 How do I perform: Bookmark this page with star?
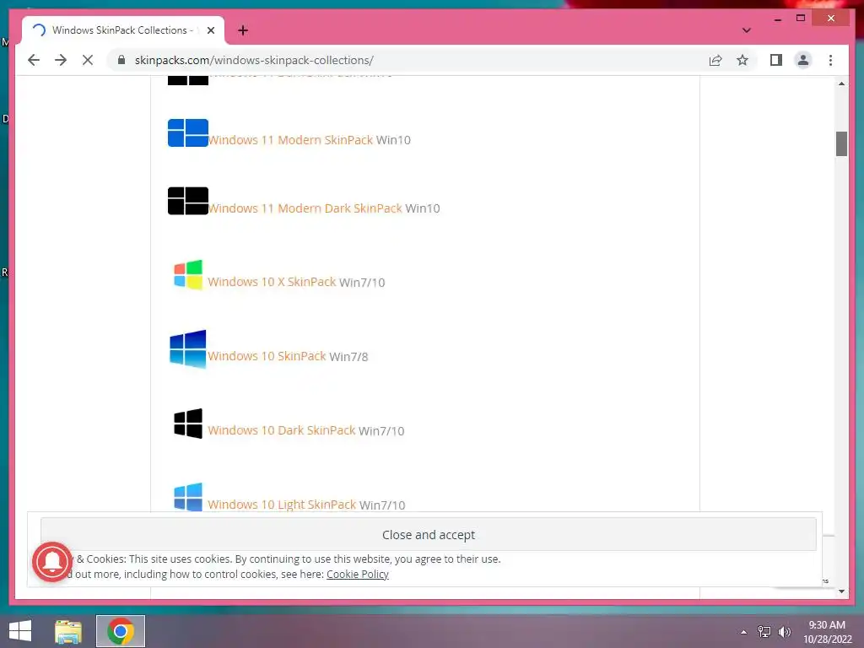point(742,60)
